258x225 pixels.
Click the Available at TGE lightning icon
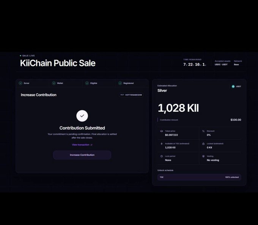tap(162, 144)
